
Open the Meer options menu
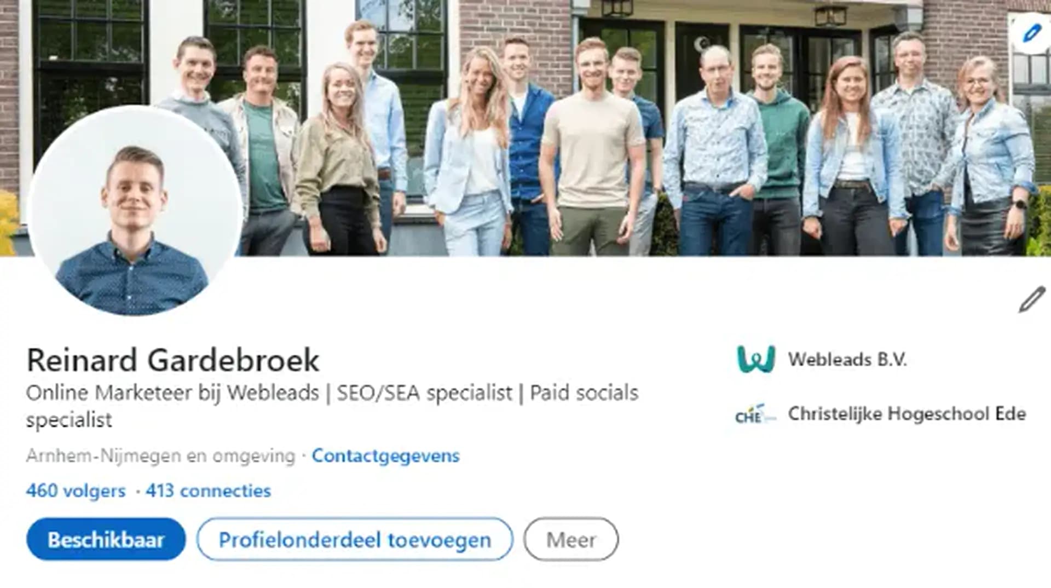571,540
